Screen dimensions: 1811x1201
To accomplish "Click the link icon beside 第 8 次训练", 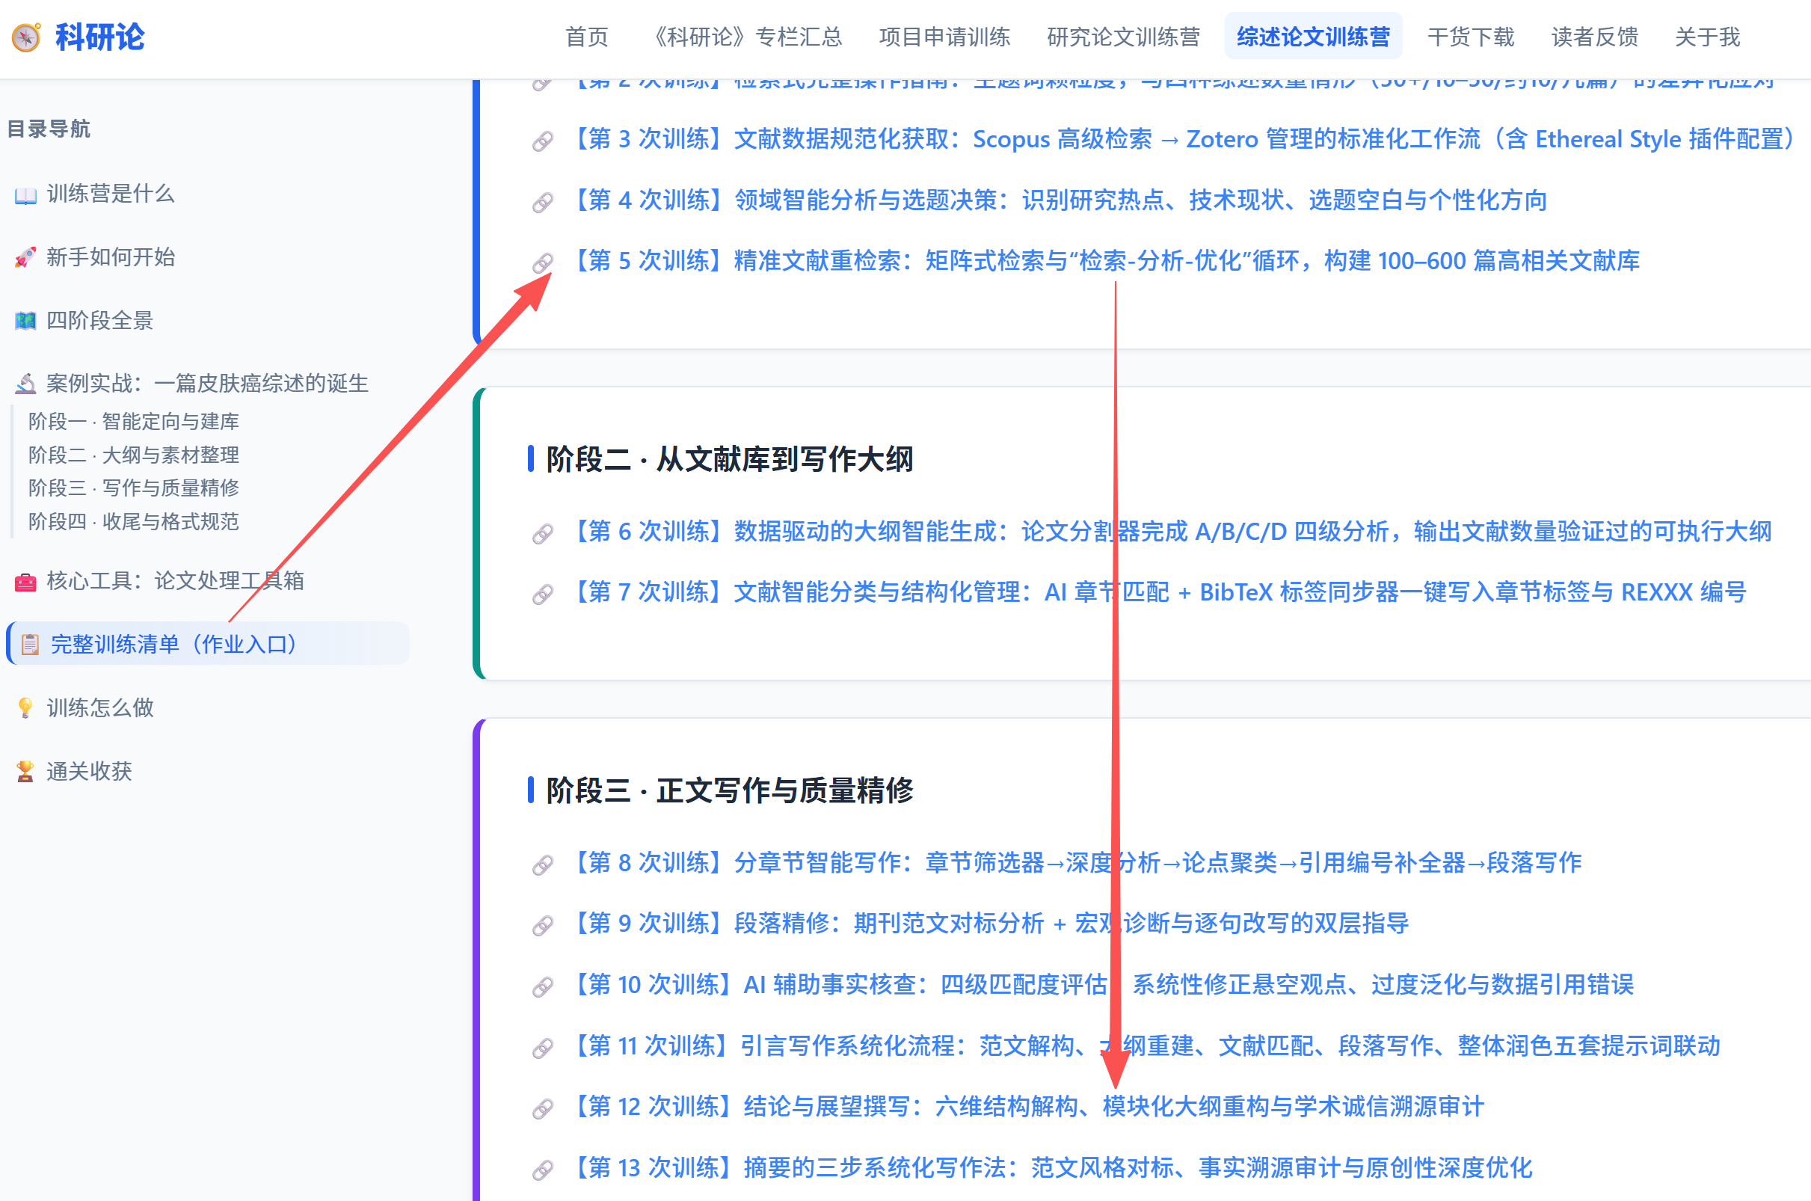I will tap(543, 864).
